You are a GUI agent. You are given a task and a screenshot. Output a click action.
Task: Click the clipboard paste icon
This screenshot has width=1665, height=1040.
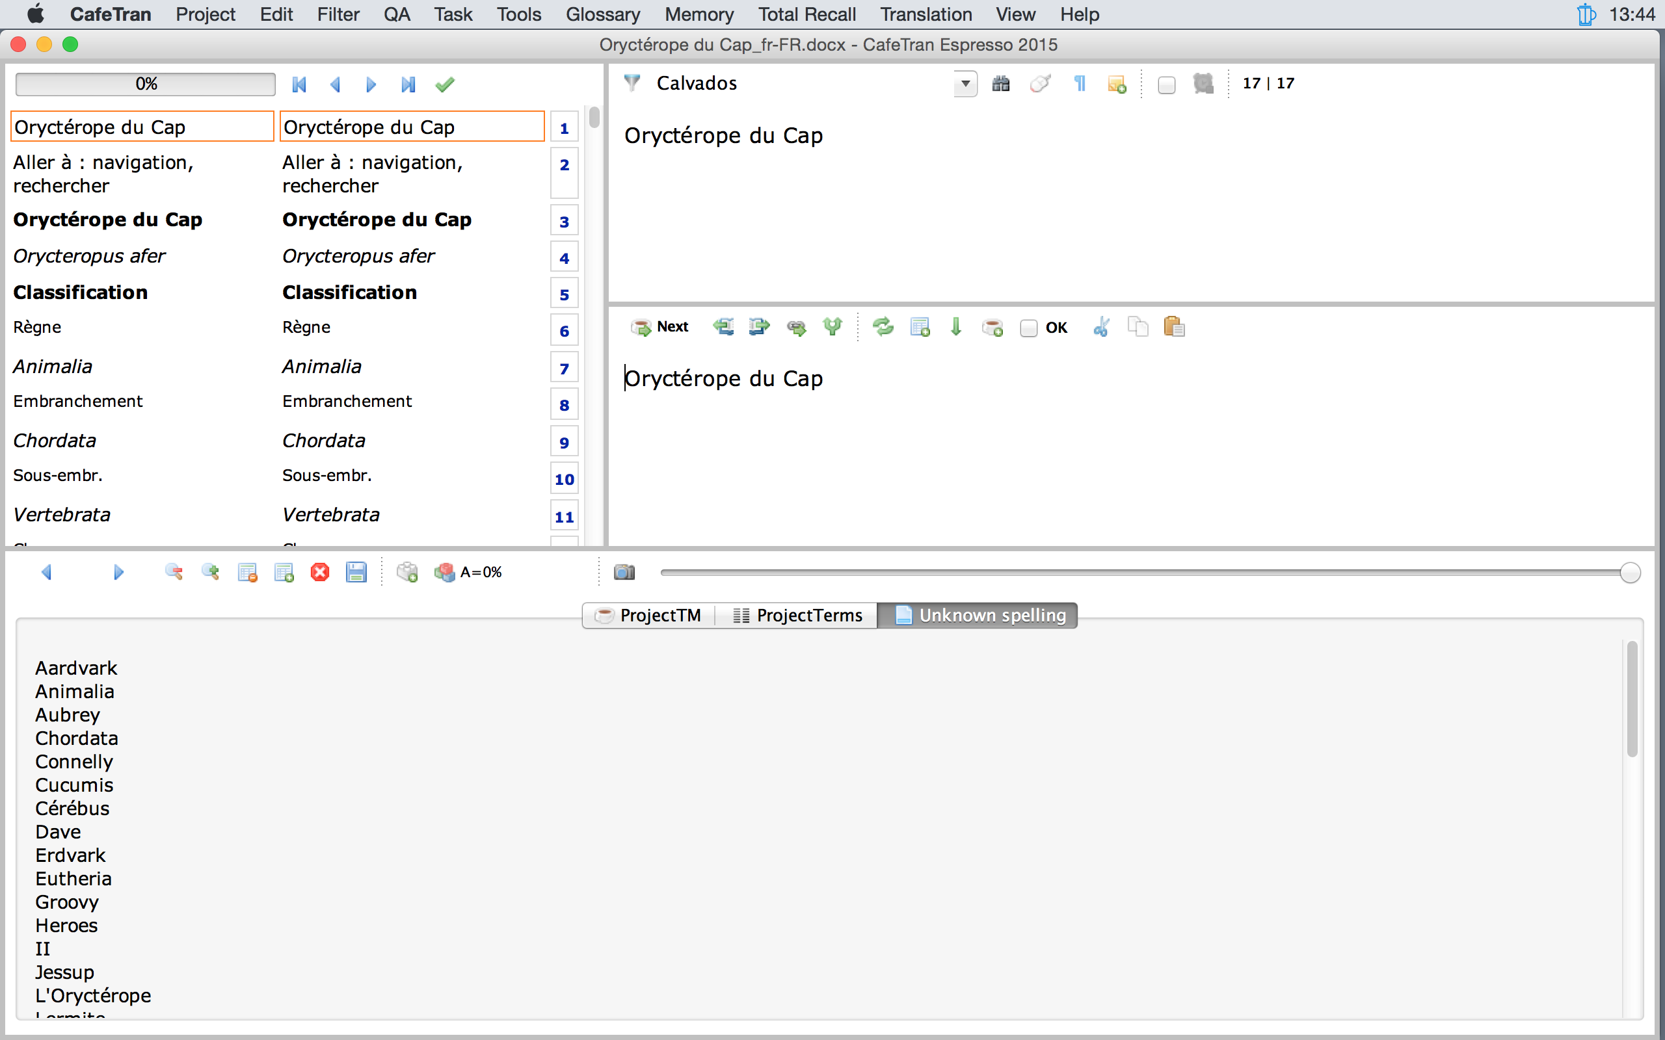point(1174,327)
